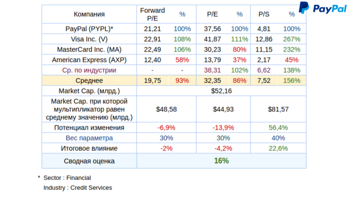Select the American Express (AXP) row label
The image size is (348, 198).
(x=89, y=60)
